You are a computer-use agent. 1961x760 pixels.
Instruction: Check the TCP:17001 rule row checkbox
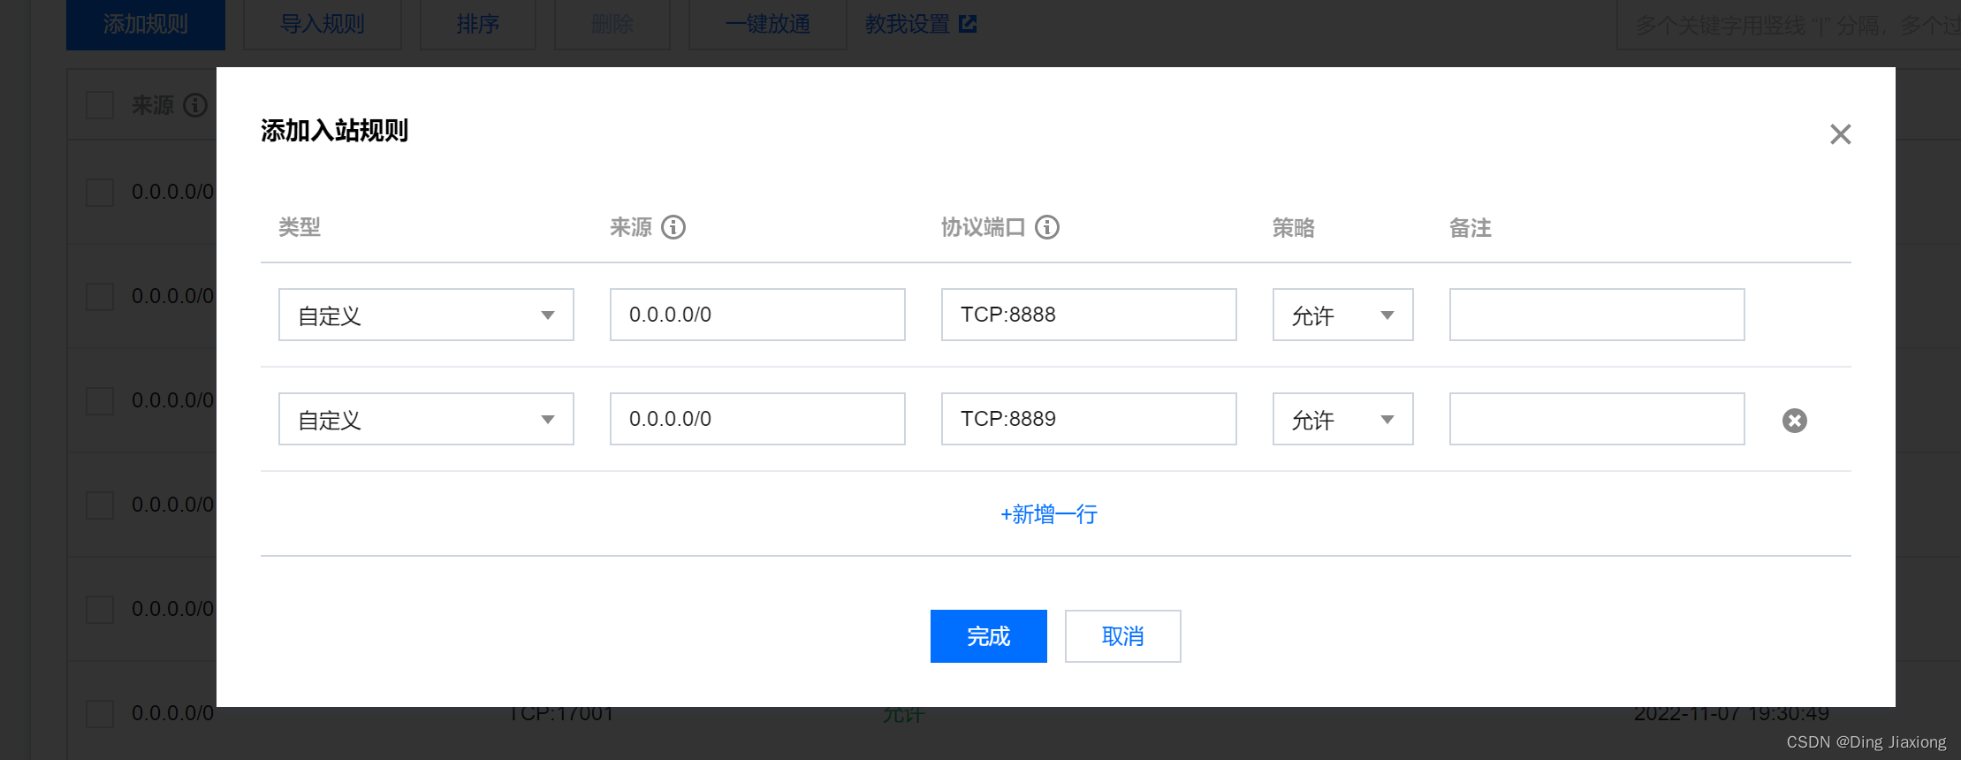pos(100,713)
